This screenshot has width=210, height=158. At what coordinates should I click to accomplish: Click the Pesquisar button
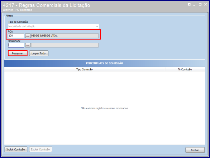pos(17,53)
